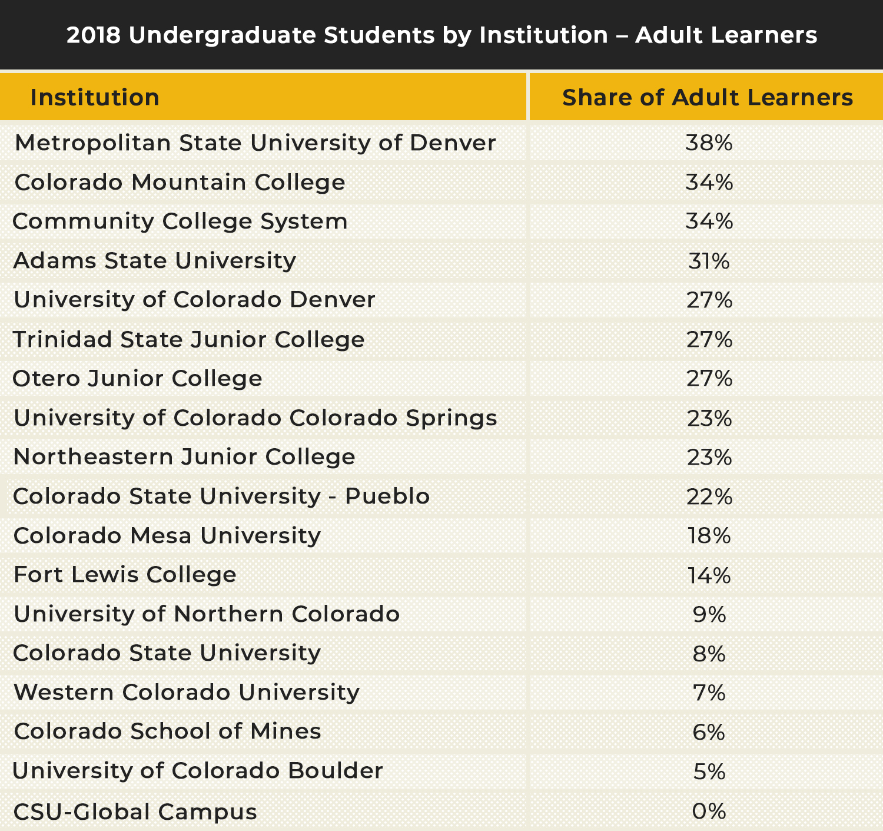Select Northeastern Junior College row

[x=441, y=457]
